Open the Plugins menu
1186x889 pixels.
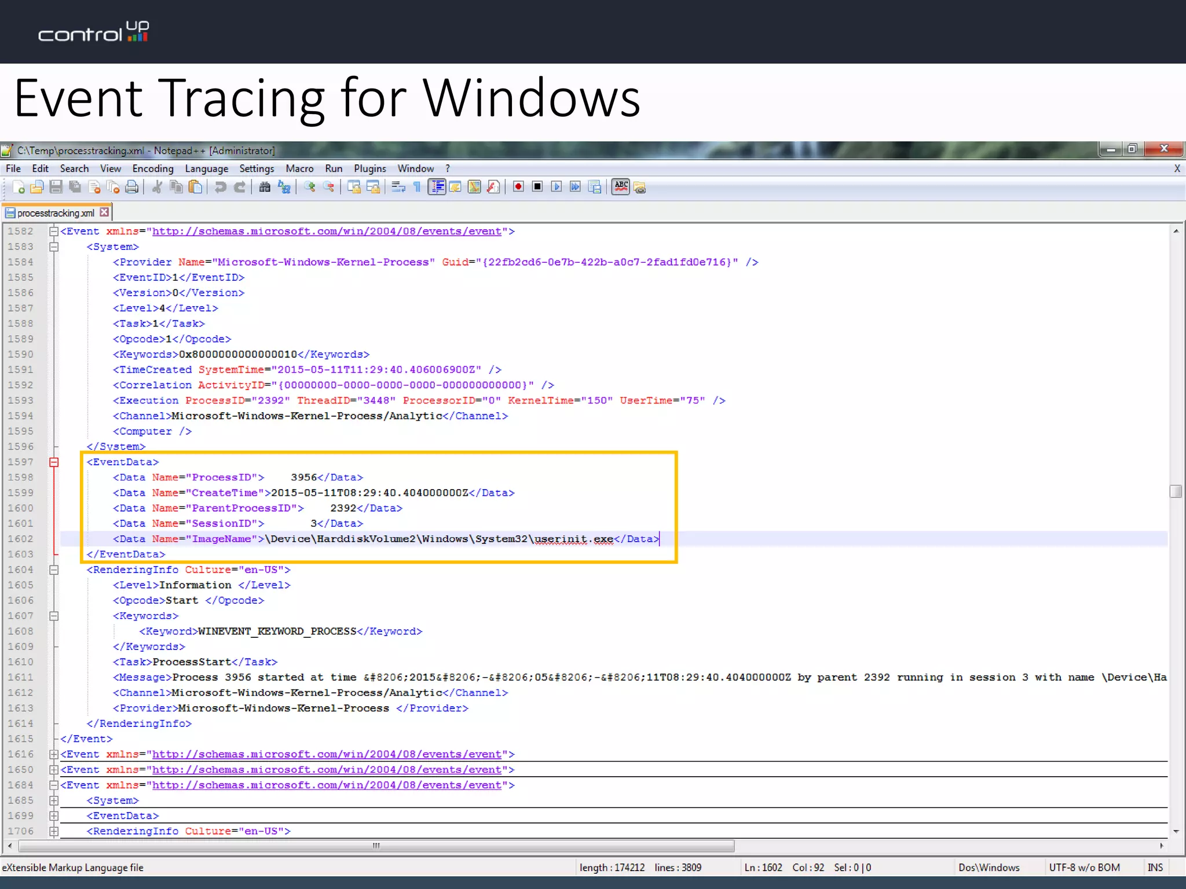tap(370, 168)
